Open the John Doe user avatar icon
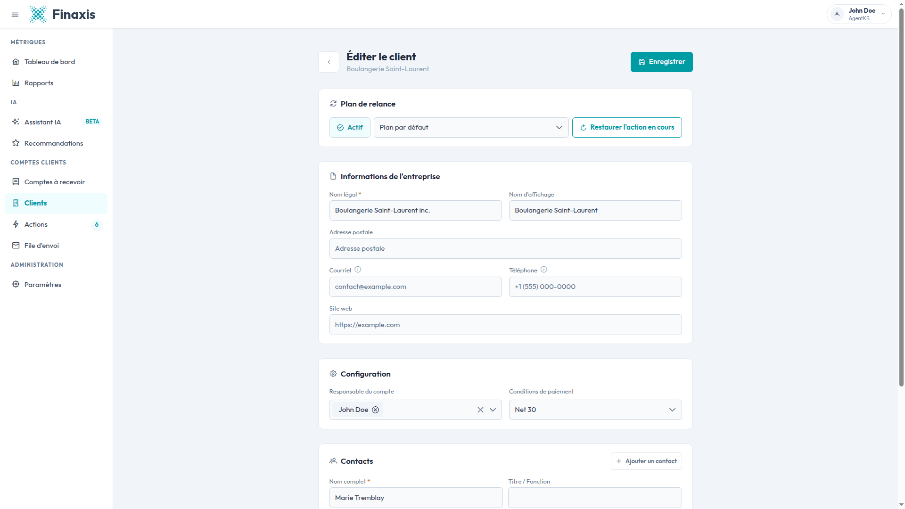This screenshot has height=509, width=905. tap(837, 14)
